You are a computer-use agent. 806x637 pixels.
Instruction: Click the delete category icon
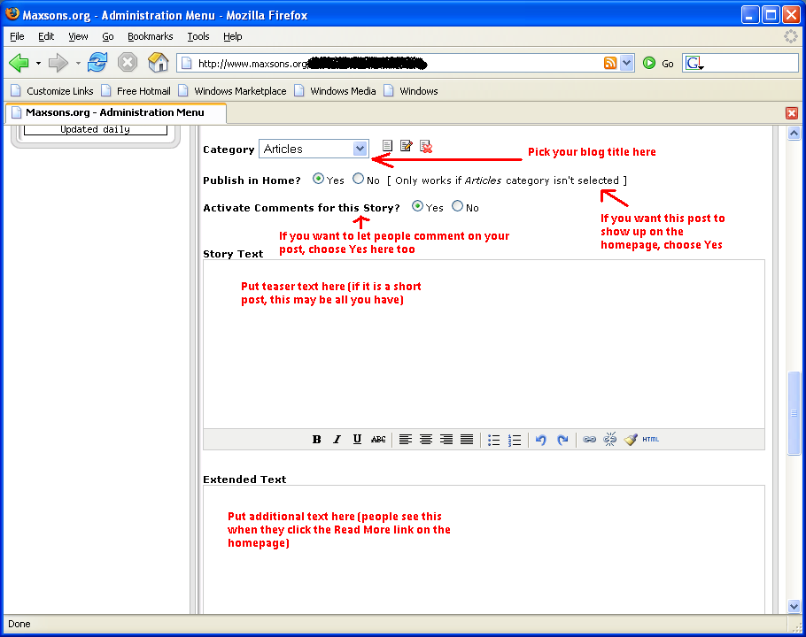pyautogui.click(x=426, y=147)
